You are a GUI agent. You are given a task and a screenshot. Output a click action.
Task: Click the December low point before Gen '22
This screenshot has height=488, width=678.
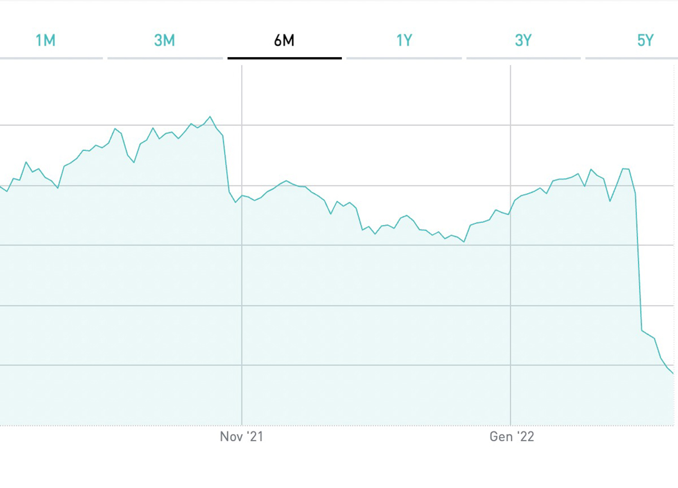click(x=464, y=242)
